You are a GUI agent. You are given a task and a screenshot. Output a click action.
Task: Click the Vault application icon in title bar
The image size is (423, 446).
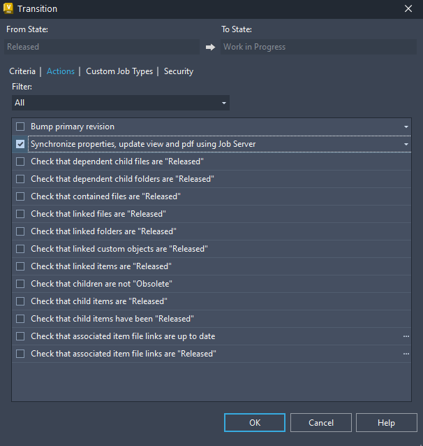click(8, 8)
